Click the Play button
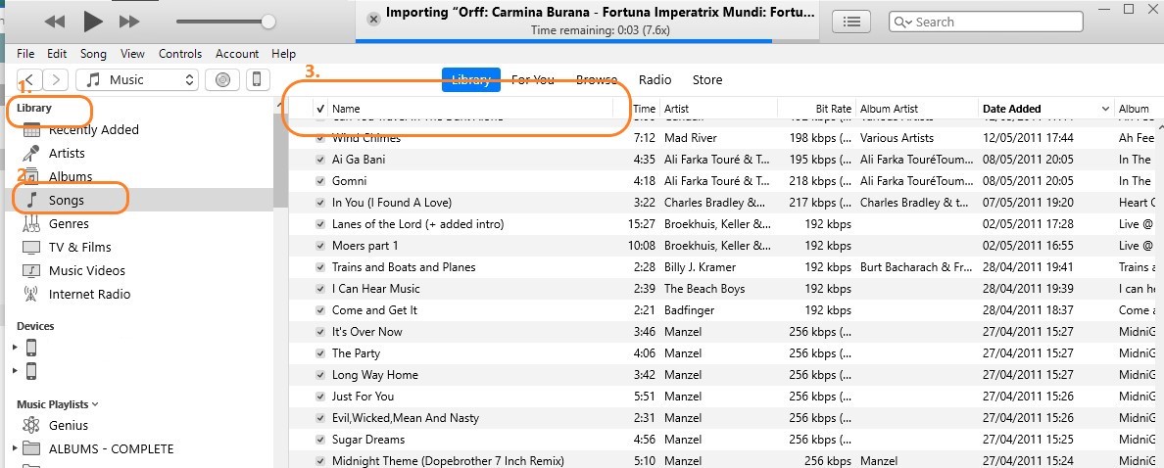 [93, 21]
